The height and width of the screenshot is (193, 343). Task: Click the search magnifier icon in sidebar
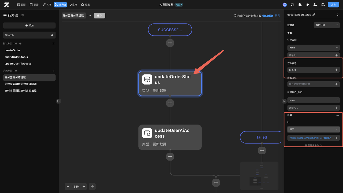coord(52,35)
